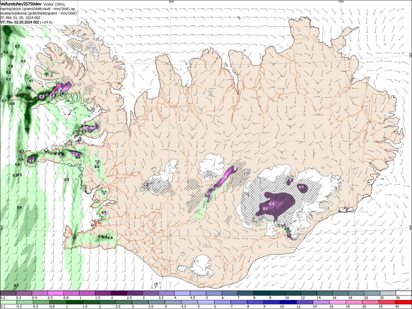Click the '20W' longitude label at top
This screenshot has width=412, height=309.
171,2
